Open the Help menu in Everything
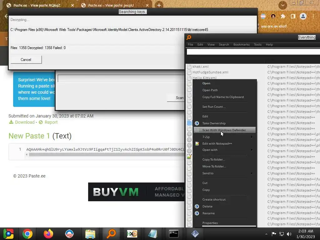 coord(269,44)
